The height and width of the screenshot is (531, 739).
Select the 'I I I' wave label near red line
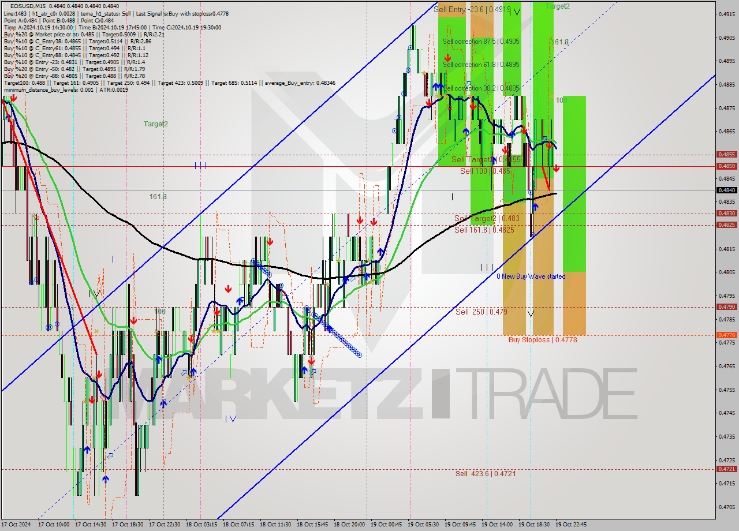201,166
